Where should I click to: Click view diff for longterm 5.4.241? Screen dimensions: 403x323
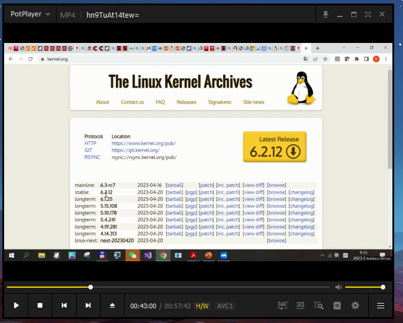click(x=254, y=219)
